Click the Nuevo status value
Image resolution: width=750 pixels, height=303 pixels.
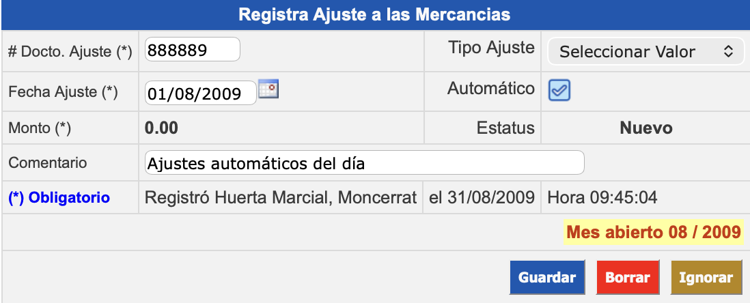[x=645, y=128]
